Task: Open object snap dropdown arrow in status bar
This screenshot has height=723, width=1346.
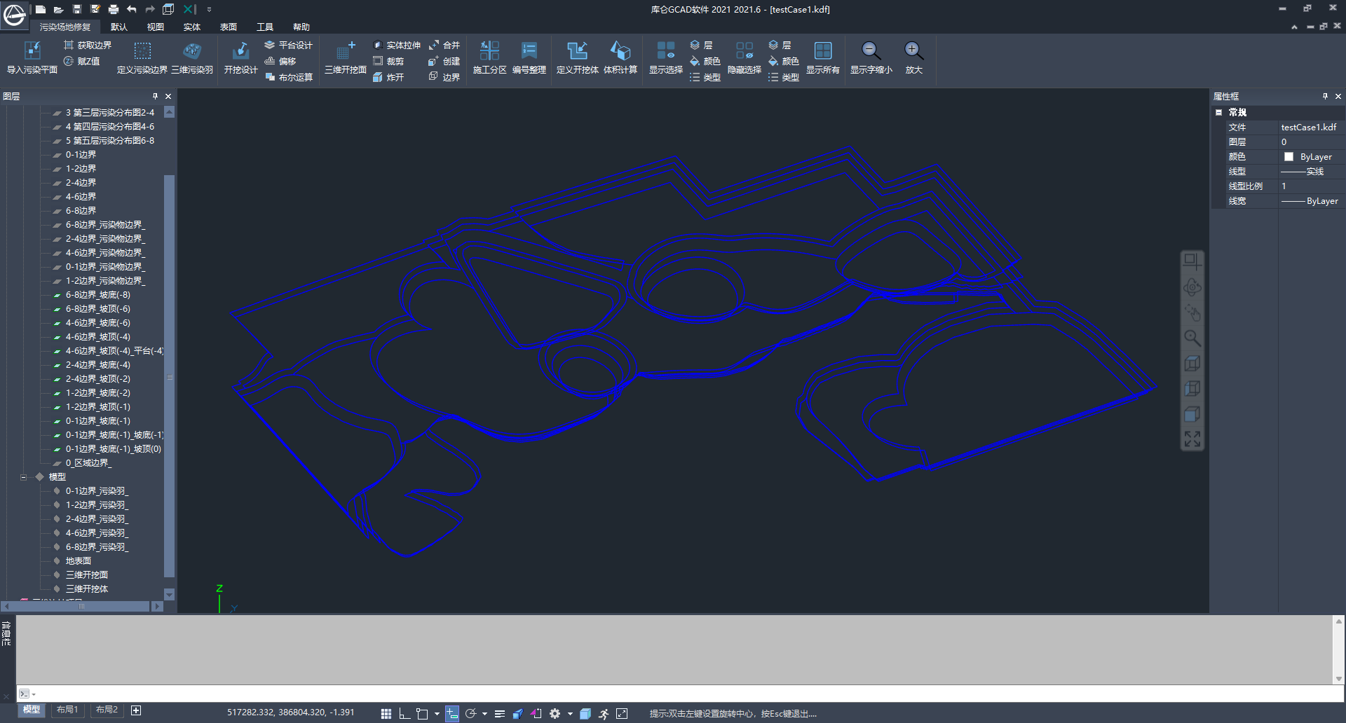Action: coord(437,713)
